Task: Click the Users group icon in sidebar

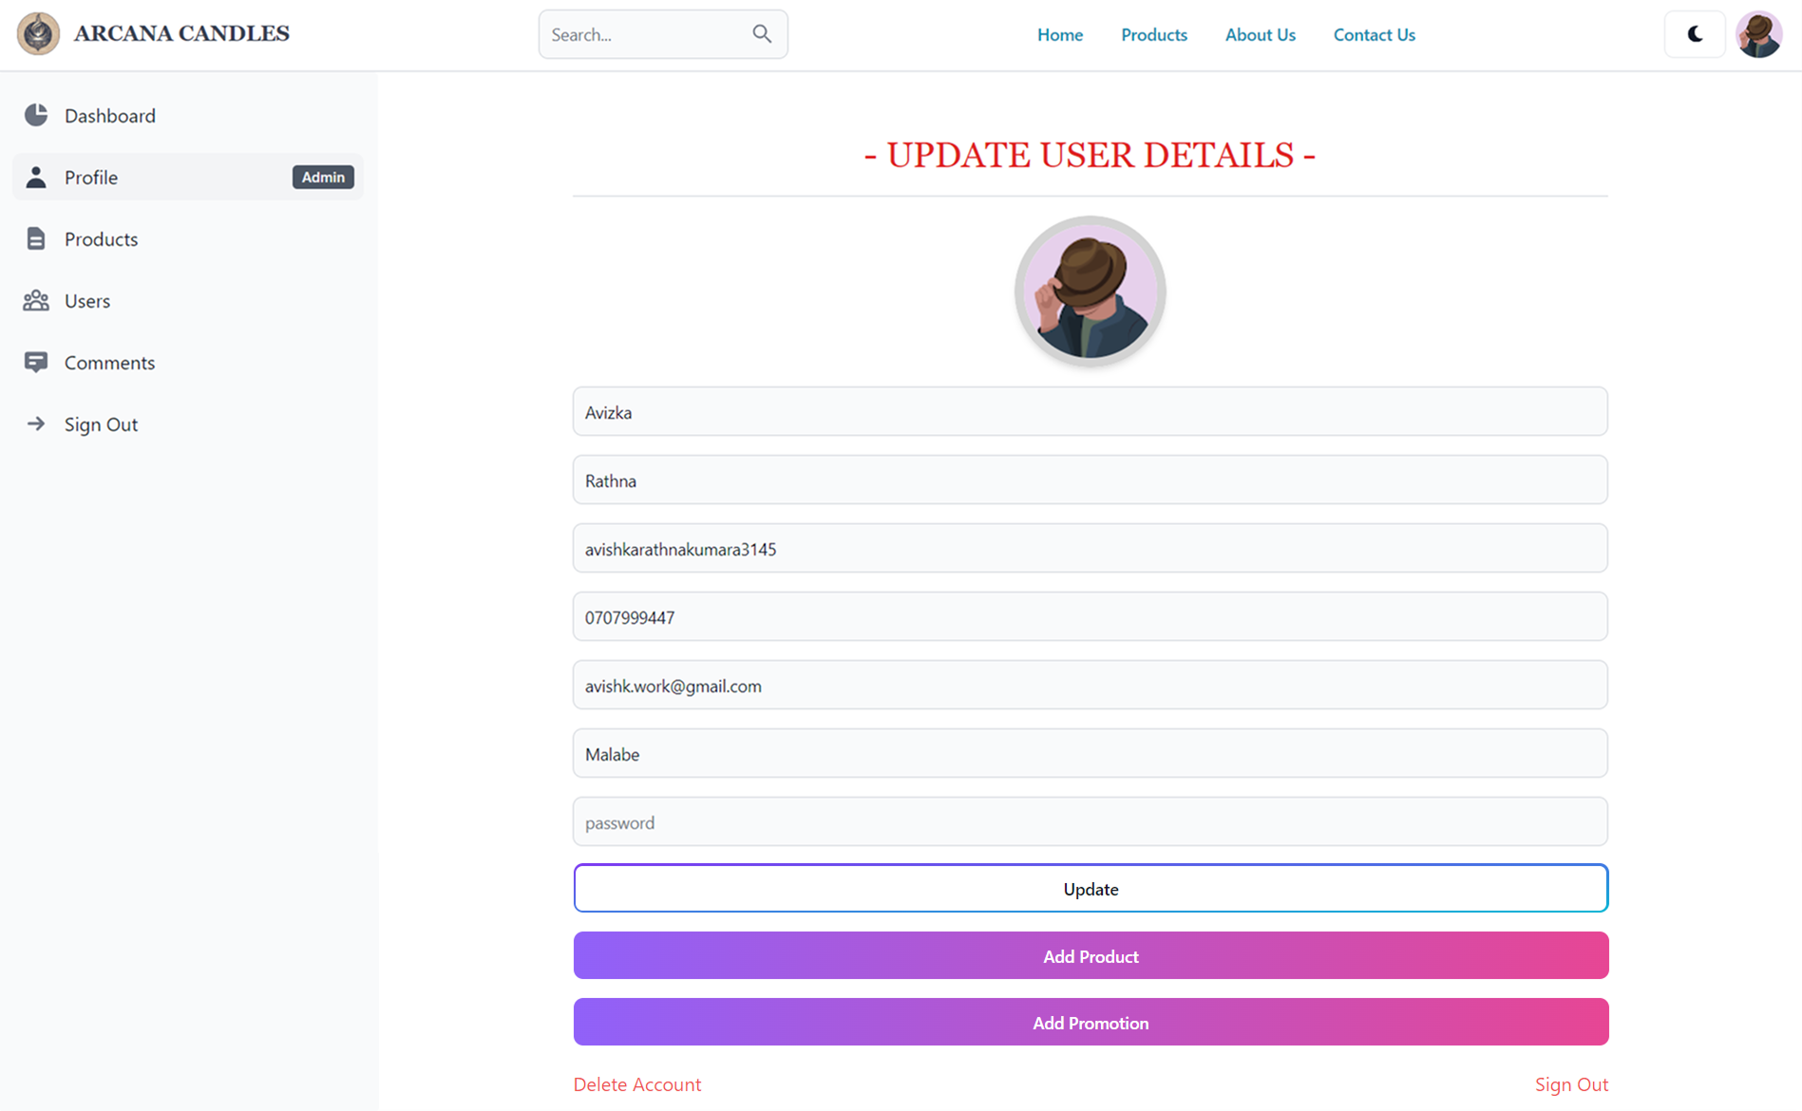Action: click(x=36, y=300)
